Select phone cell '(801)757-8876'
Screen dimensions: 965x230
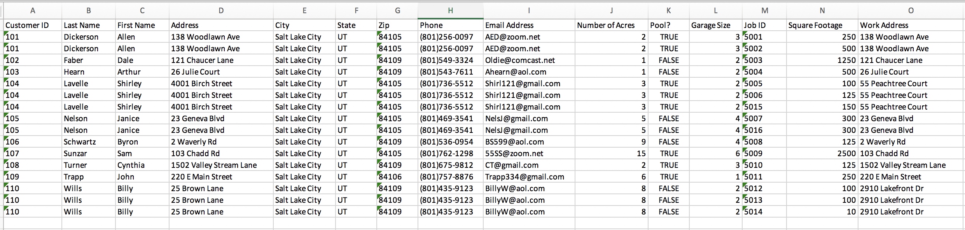coord(451,177)
